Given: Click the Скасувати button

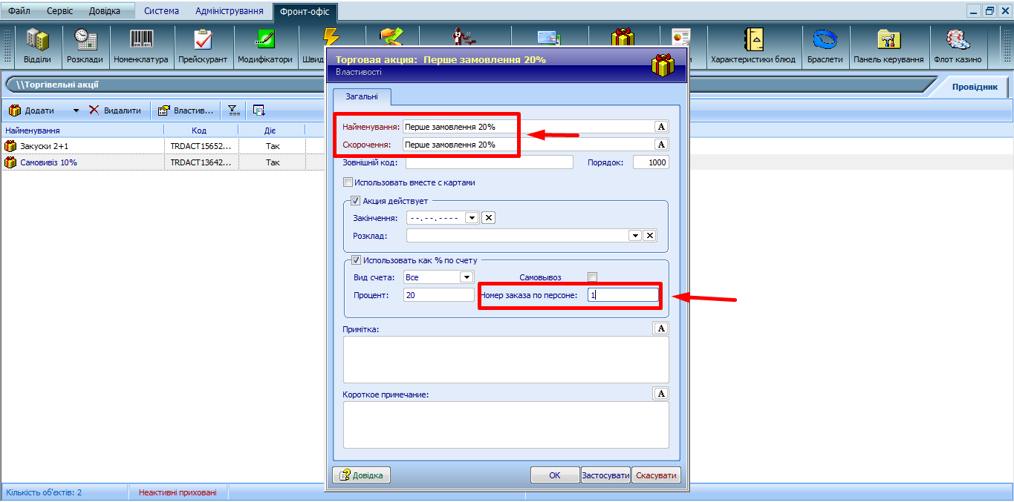Looking at the screenshot, I should [x=656, y=475].
